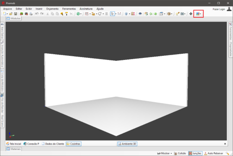Image resolution: width=233 pixels, height=156 pixels.
Task: Open the Arquivo menu
Action: pos(8,9)
